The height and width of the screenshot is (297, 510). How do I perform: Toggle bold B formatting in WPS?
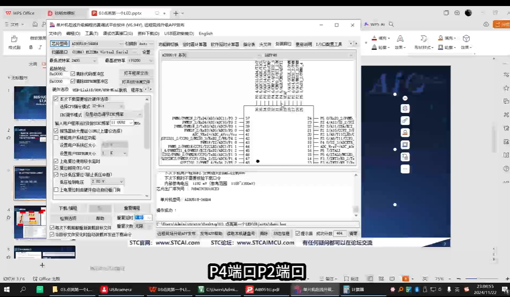click(31, 47)
